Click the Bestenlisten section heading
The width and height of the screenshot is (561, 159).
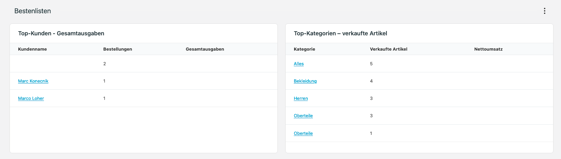pos(33,11)
